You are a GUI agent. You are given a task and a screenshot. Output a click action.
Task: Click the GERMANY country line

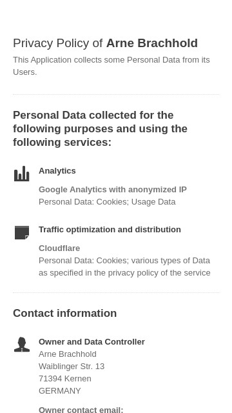[60, 391]
